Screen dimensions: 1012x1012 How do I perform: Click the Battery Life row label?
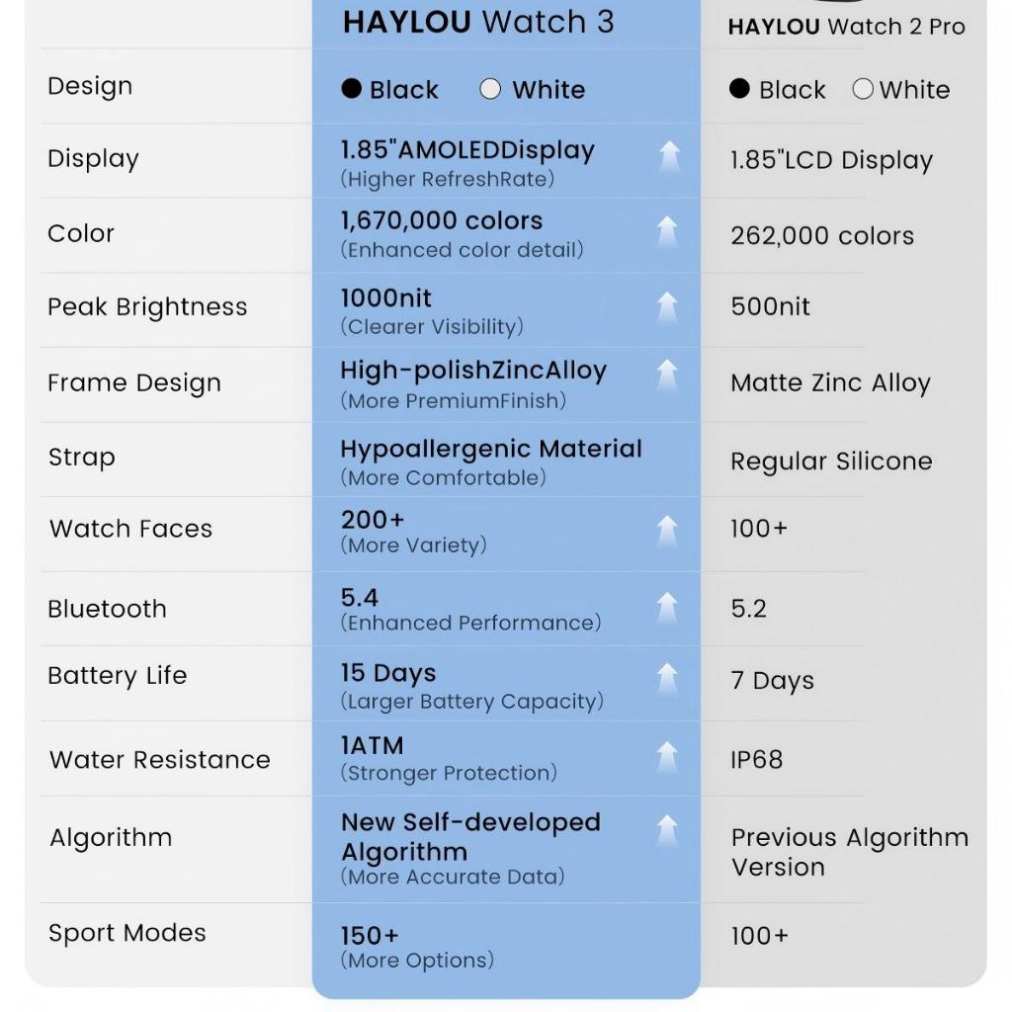click(118, 676)
